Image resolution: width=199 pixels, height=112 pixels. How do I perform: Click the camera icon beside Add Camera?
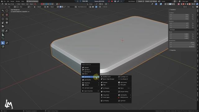[119, 82]
